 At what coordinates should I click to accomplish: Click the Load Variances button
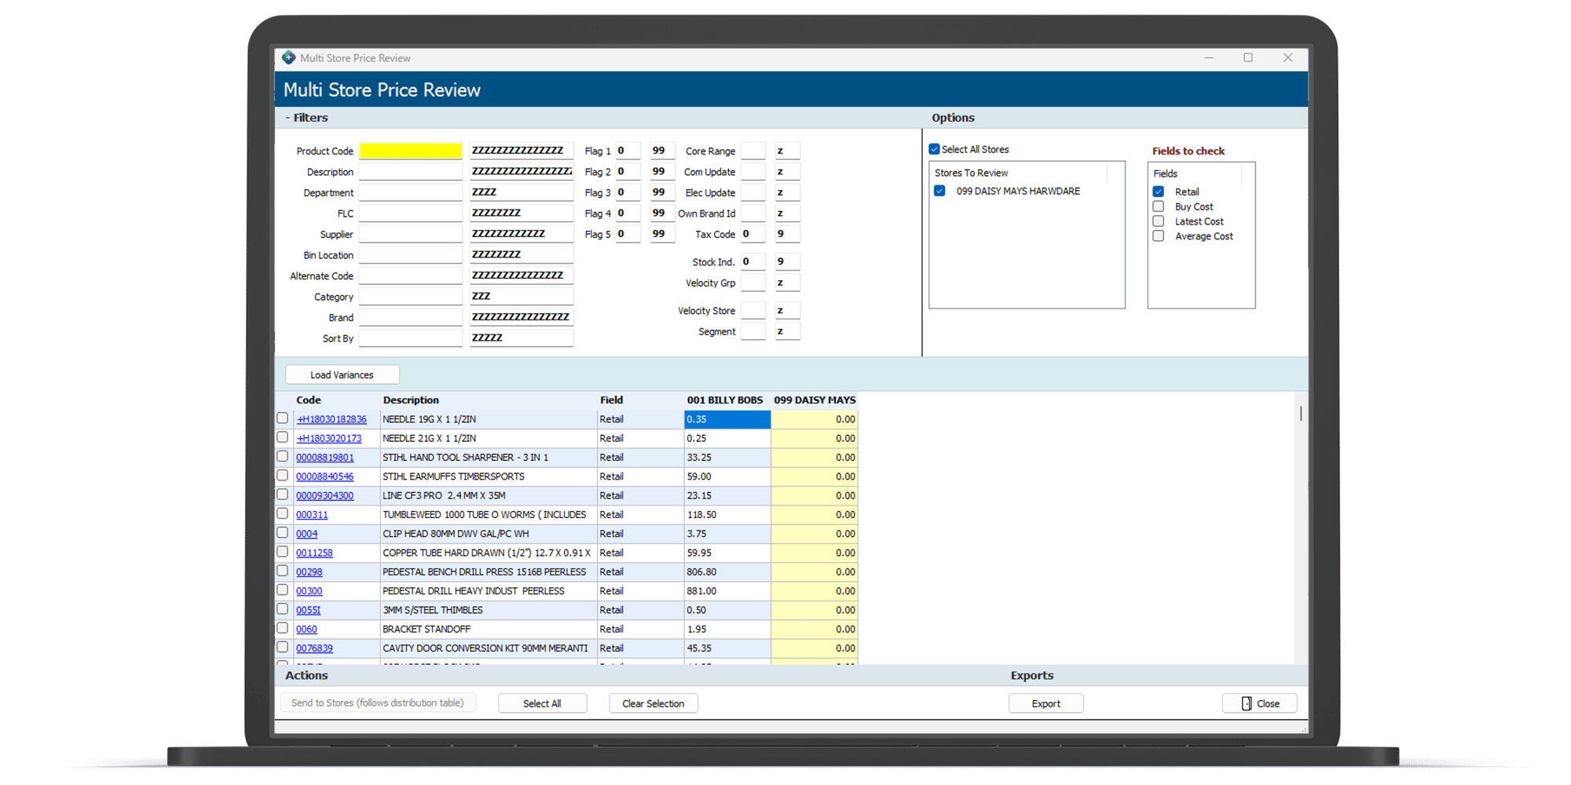[x=342, y=375]
